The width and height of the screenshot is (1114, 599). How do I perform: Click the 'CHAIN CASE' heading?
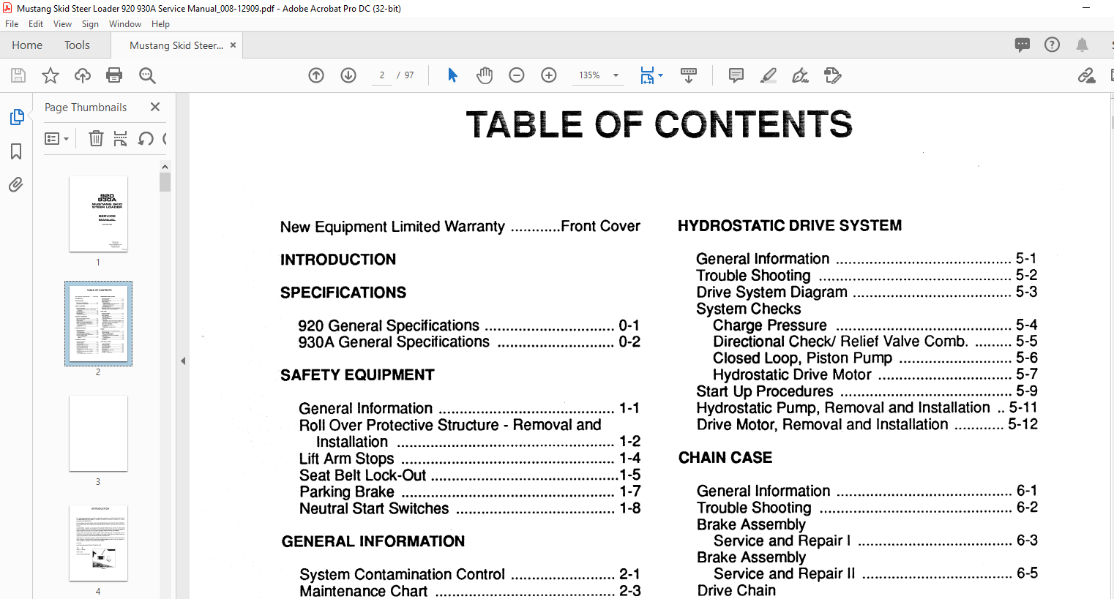click(725, 458)
